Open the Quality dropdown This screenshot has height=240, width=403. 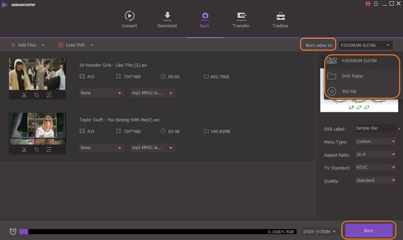[375, 180]
